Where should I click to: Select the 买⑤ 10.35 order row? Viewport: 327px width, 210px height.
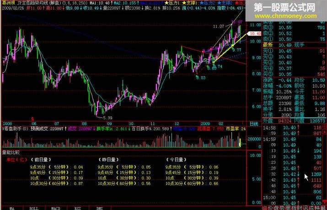point(294,74)
